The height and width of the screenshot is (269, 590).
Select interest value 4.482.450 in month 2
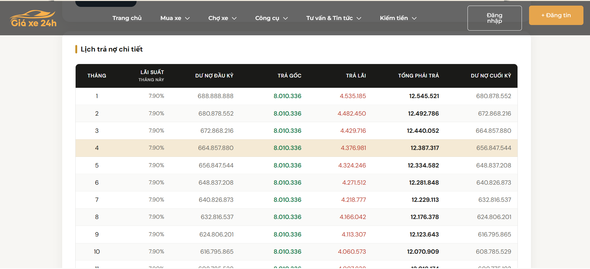352,114
